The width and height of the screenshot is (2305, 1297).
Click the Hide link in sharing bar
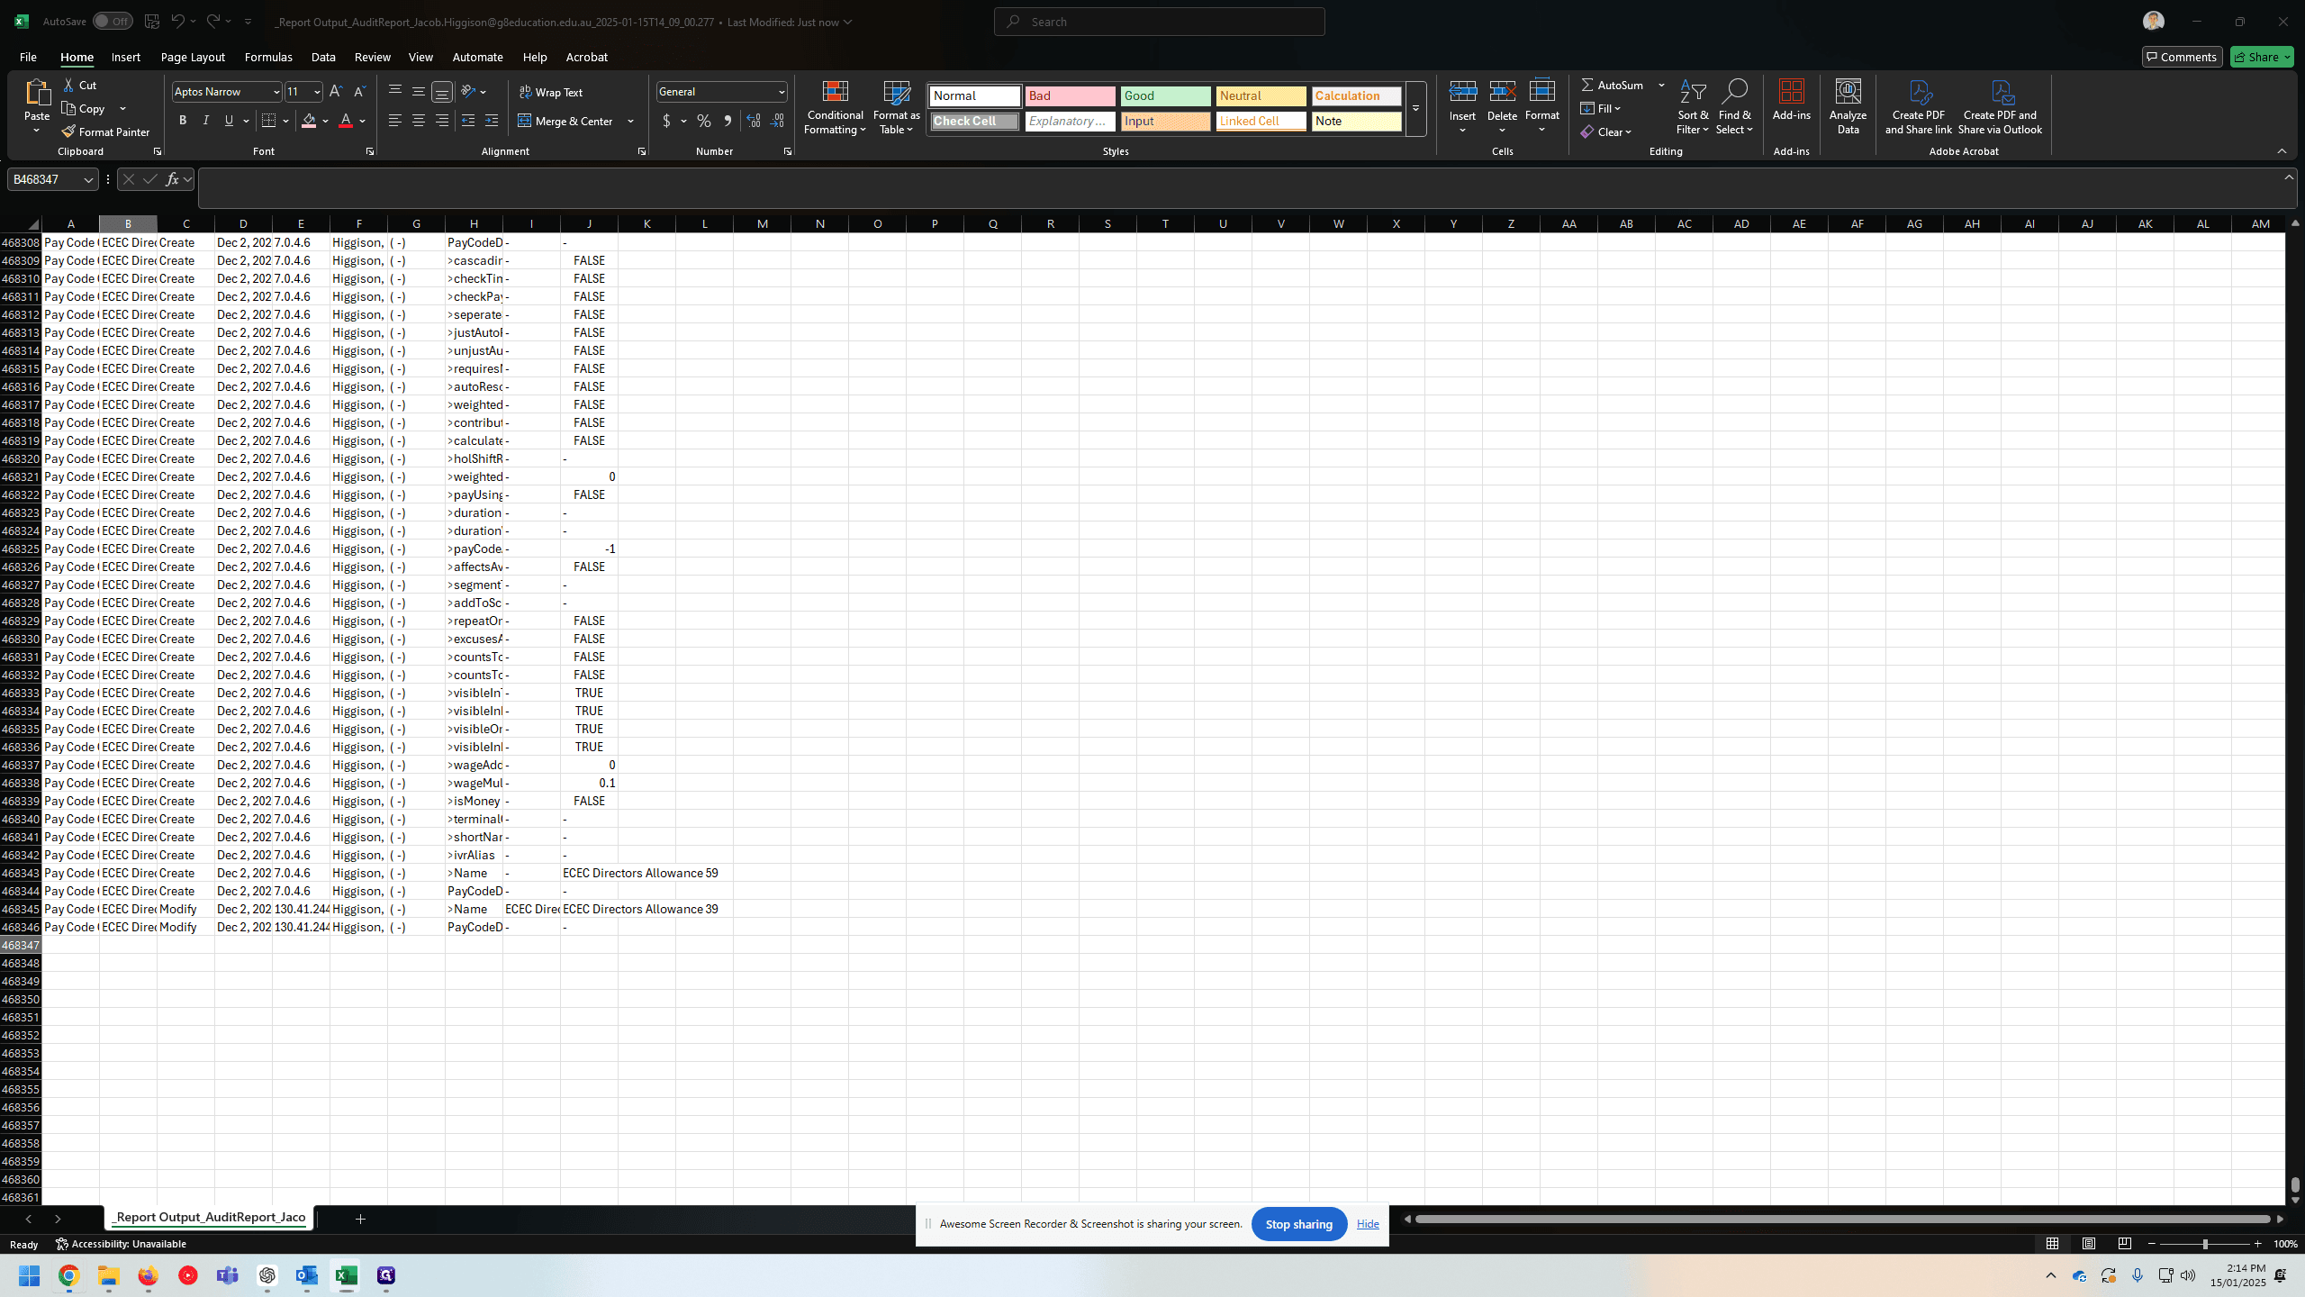click(1368, 1224)
